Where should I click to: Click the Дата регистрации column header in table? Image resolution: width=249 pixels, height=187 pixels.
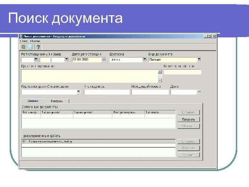tap(128, 113)
